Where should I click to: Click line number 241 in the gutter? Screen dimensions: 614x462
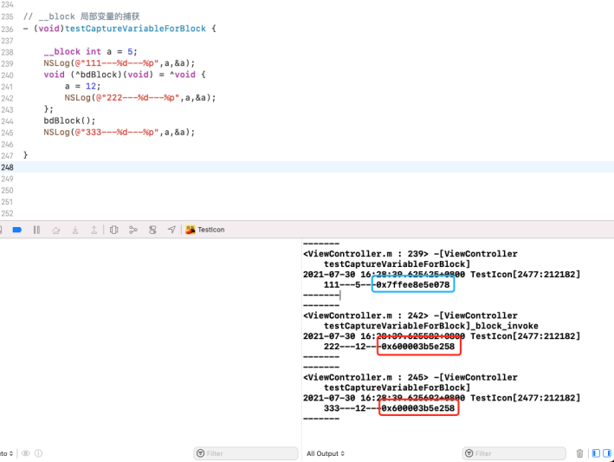[7, 87]
